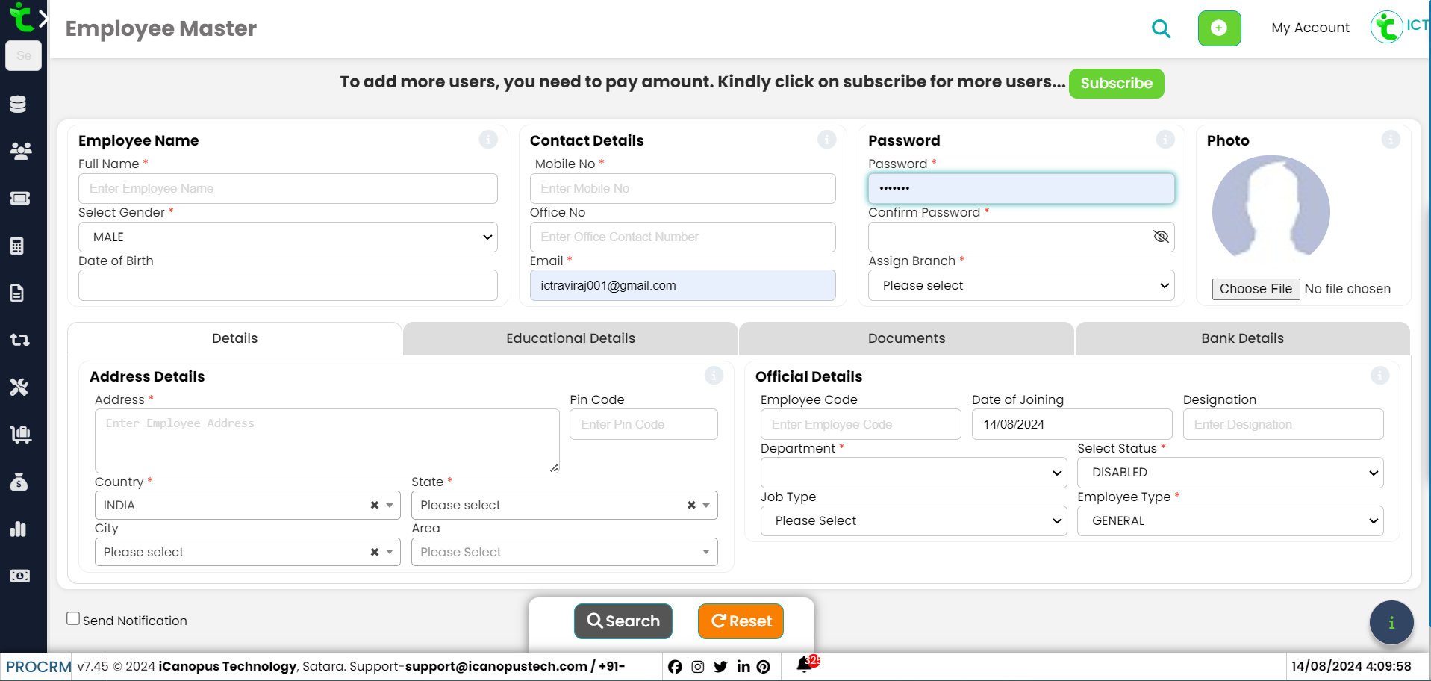Image resolution: width=1431 pixels, height=681 pixels.
Task: Open the users group icon in sidebar
Action: click(20, 151)
